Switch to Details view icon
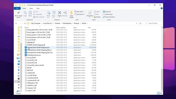Screen dimensions: 176x99 point(158,93)
